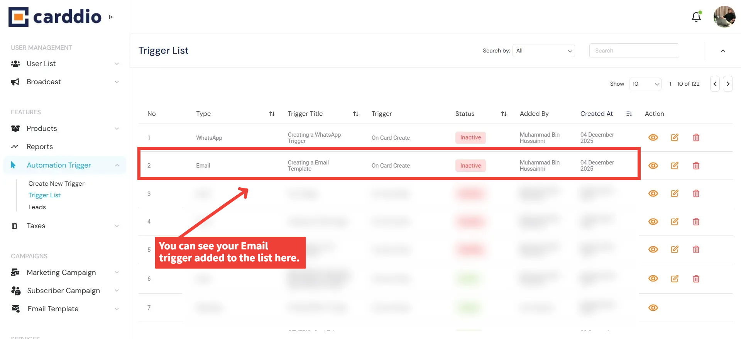Click 'Creating a Email Template' title
The image size is (741, 339).
click(x=308, y=166)
